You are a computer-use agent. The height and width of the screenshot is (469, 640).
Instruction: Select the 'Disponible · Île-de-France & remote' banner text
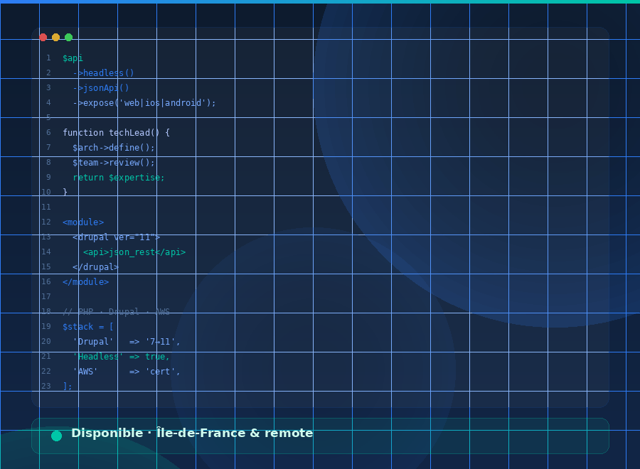coord(192,433)
